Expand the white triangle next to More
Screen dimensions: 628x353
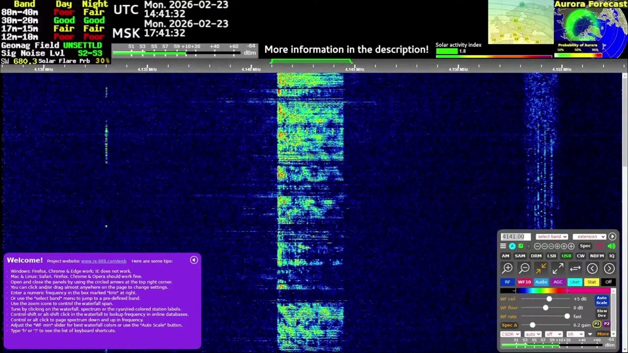click(x=590, y=334)
